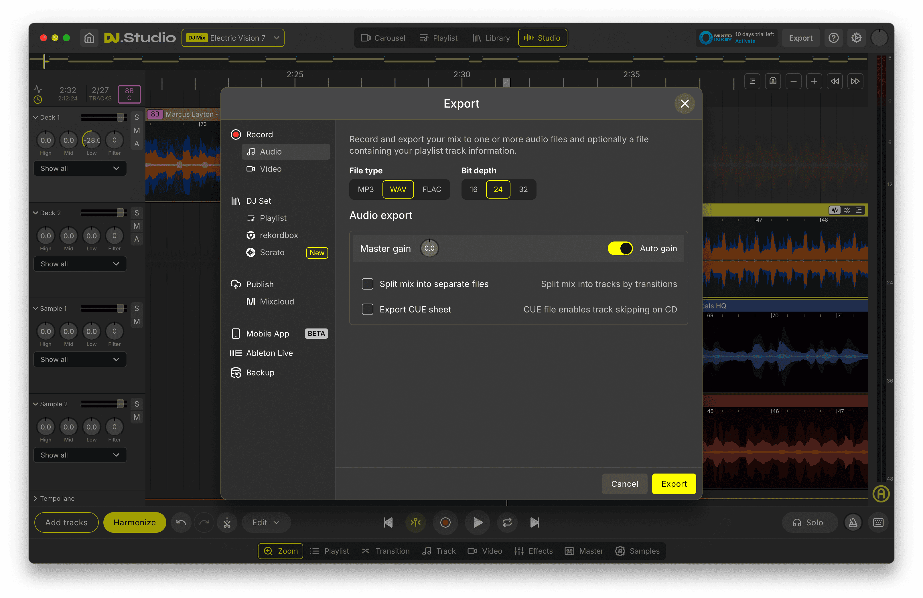This screenshot has height=598, width=923.
Task: Go to the home screen icon
Action: click(89, 38)
